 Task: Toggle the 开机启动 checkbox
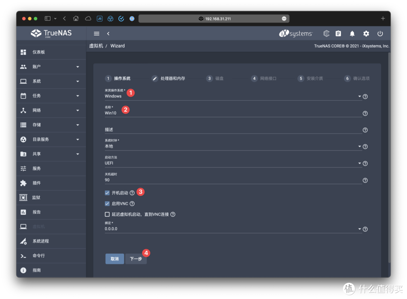[107, 193]
